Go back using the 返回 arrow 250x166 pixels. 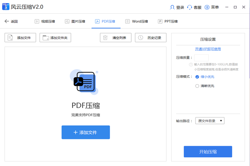click(x=11, y=21)
